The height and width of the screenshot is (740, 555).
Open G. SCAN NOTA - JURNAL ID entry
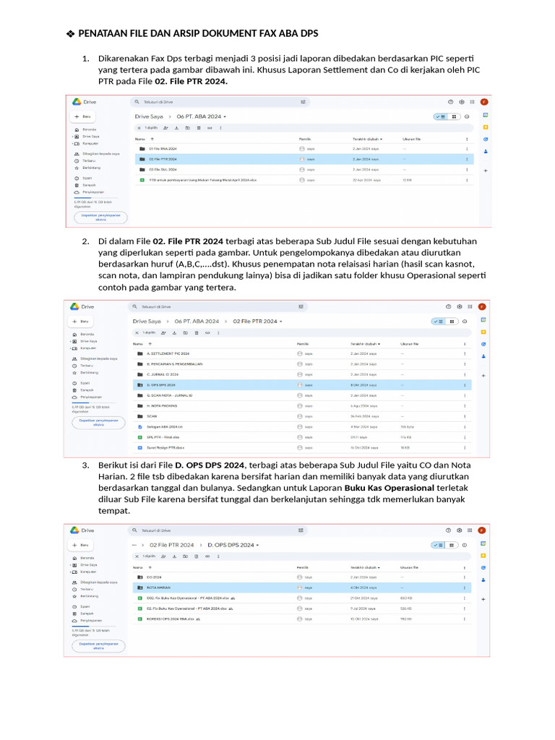[x=169, y=395]
